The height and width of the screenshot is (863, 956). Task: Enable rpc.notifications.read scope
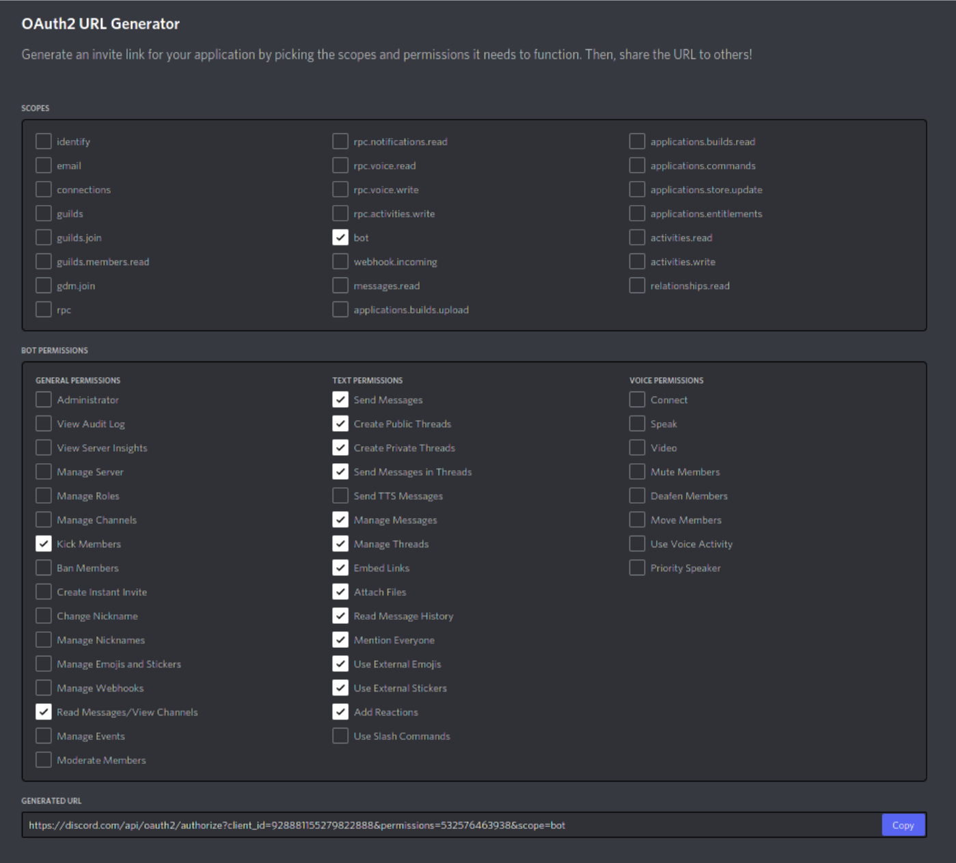pyautogui.click(x=340, y=141)
